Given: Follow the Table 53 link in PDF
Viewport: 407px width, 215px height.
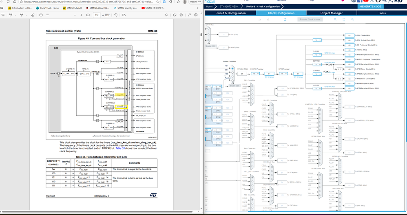Looking at the screenshot, I should (120, 149).
